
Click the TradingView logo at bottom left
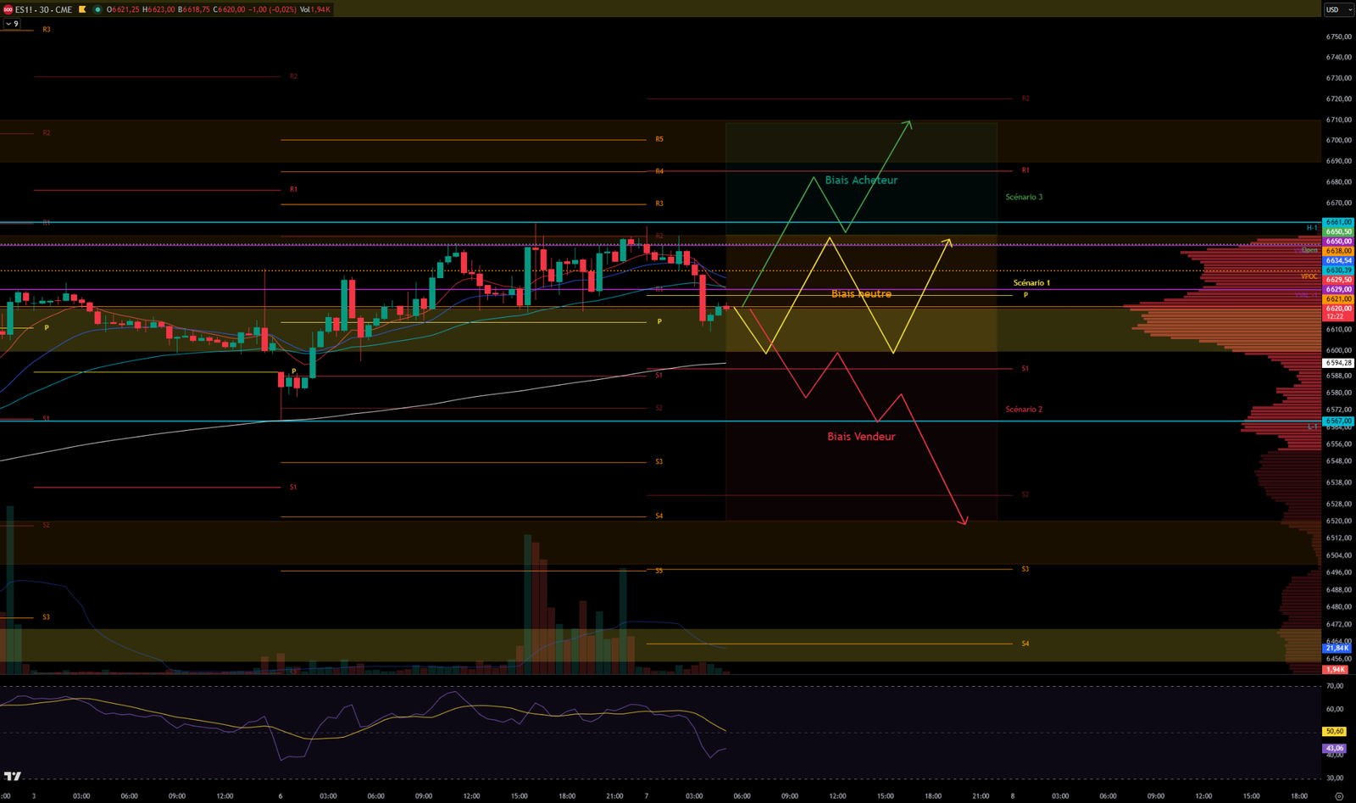12,776
